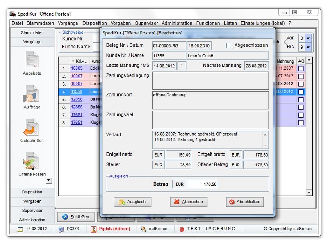This screenshot has height=243, width=328.
Task: Toggle AG checkbox in selected row 4
Action: pyautogui.click(x=301, y=92)
